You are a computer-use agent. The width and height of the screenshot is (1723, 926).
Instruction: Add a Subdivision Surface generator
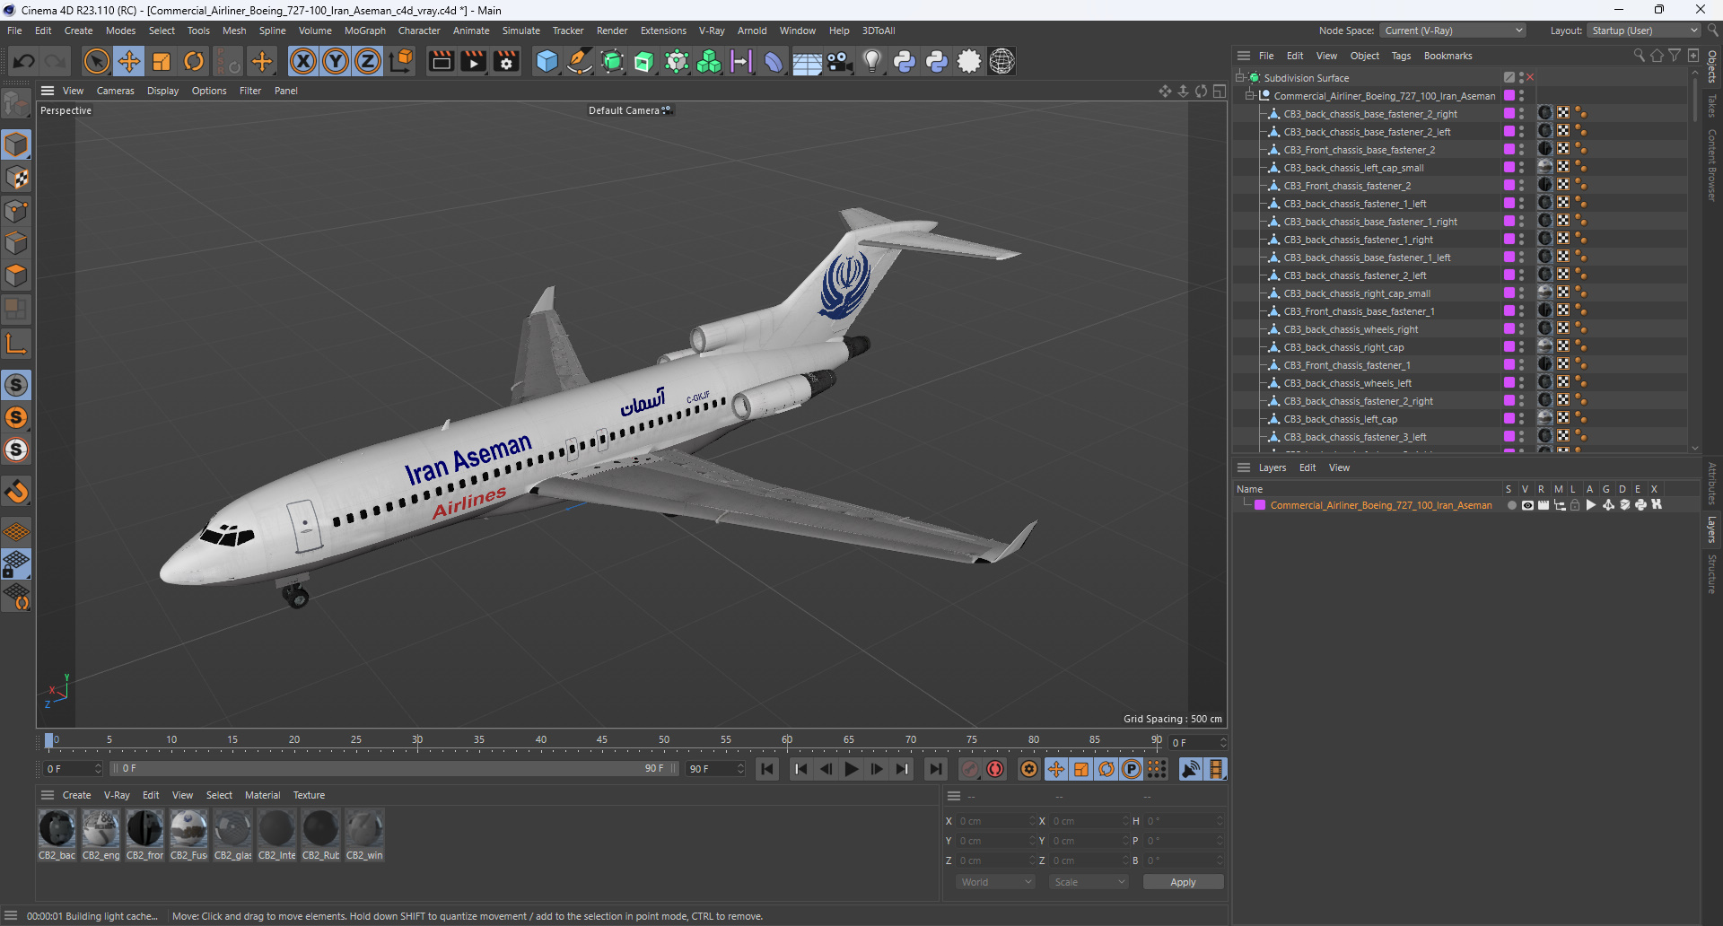click(612, 61)
